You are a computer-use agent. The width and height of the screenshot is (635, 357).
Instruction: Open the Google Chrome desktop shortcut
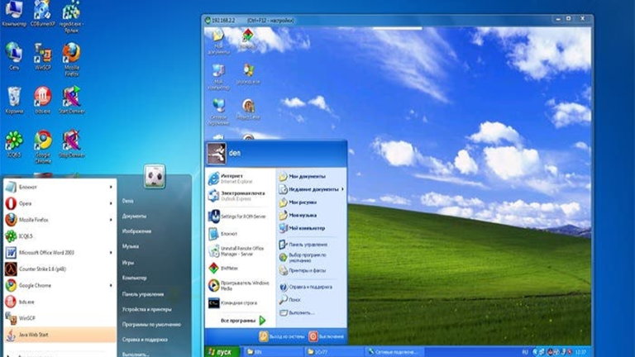coord(42,146)
